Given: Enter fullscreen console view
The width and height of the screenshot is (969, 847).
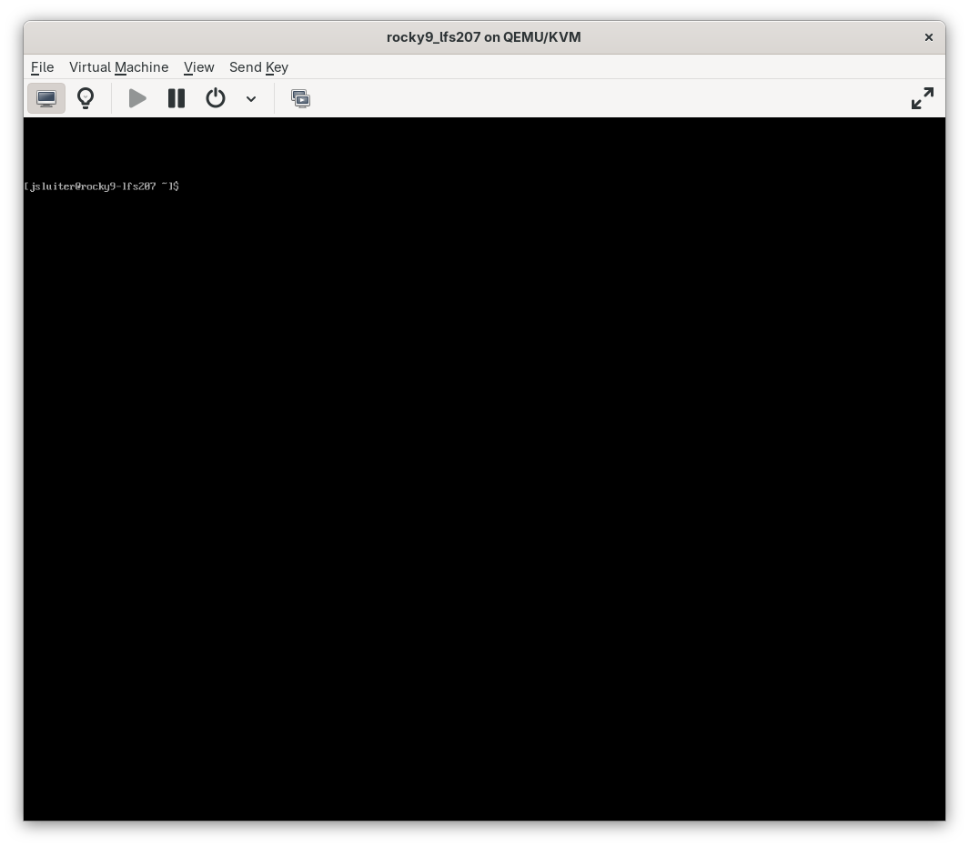Looking at the screenshot, I should pyautogui.click(x=922, y=97).
